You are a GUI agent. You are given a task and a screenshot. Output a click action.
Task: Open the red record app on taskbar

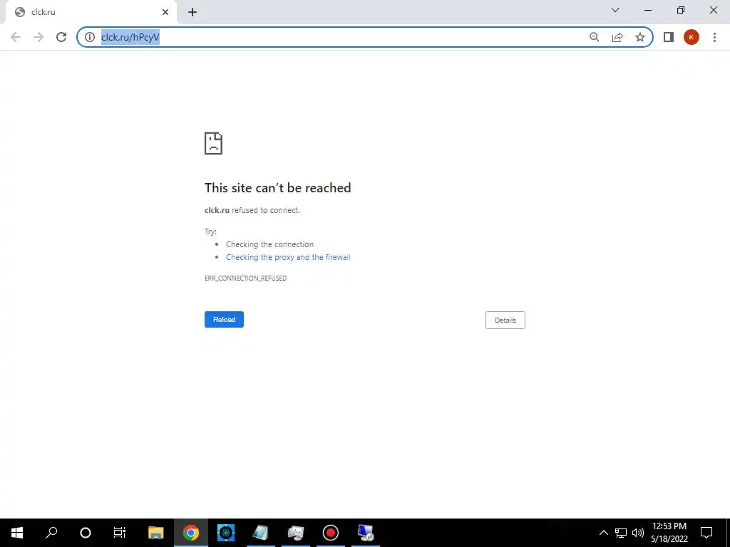[331, 533]
